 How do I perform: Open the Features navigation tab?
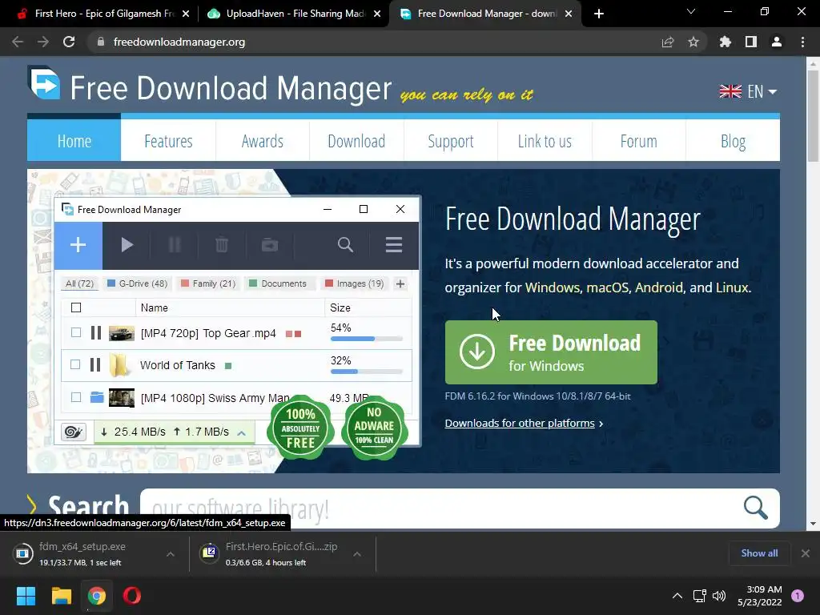pos(168,140)
